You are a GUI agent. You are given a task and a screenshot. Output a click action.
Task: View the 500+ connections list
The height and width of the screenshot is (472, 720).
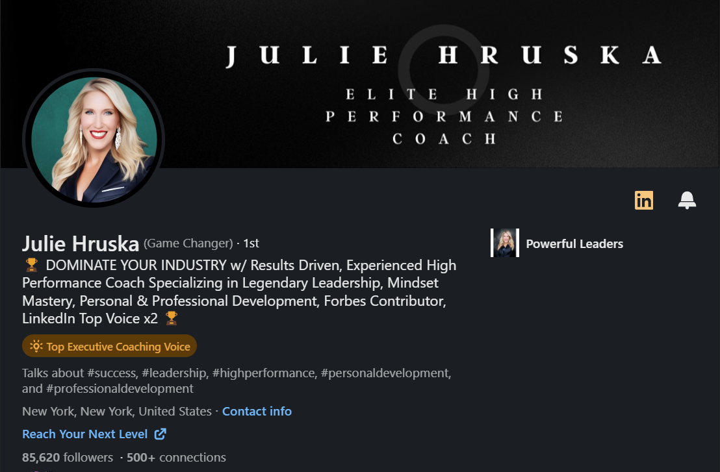coord(176,457)
